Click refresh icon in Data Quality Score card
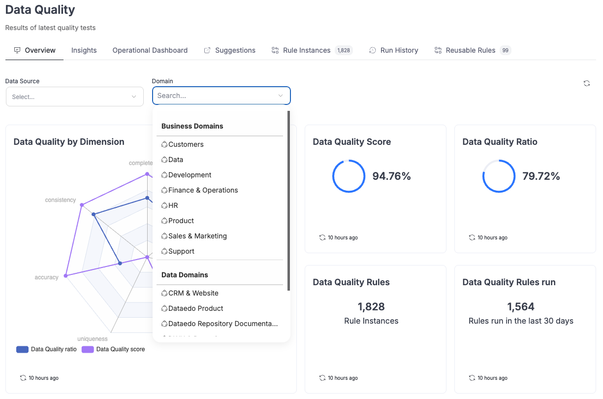This screenshot has height=399, width=603. point(322,237)
